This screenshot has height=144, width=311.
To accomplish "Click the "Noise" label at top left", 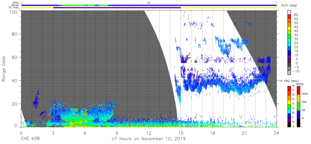I will (x=15, y=5).
